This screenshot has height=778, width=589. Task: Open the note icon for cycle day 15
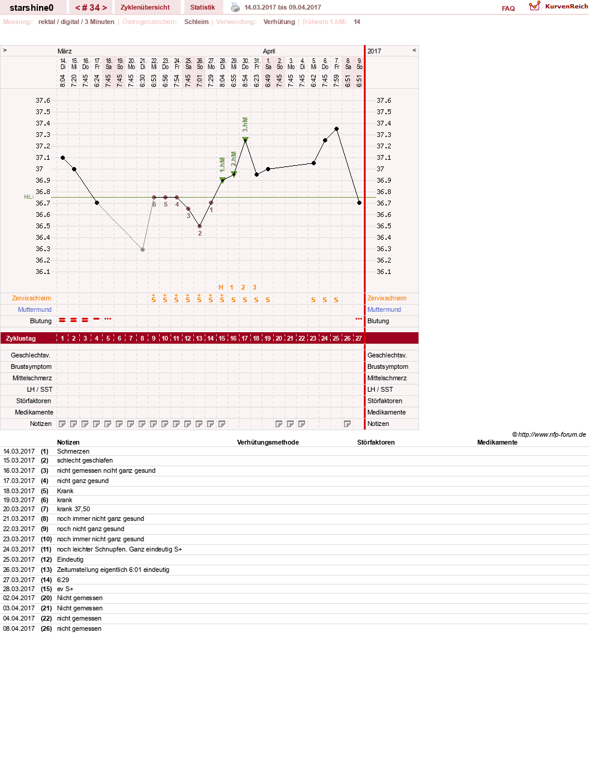click(x=222, y=424)
